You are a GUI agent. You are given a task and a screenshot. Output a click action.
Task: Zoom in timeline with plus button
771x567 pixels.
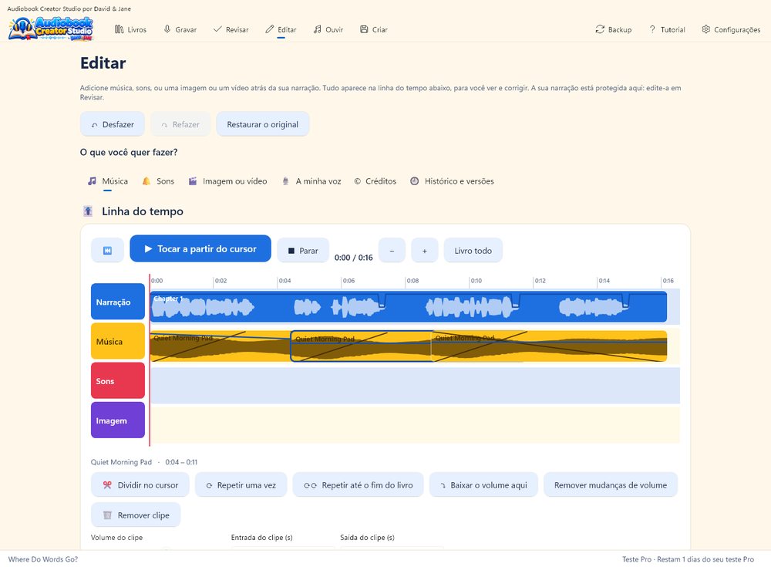point(424,251)
